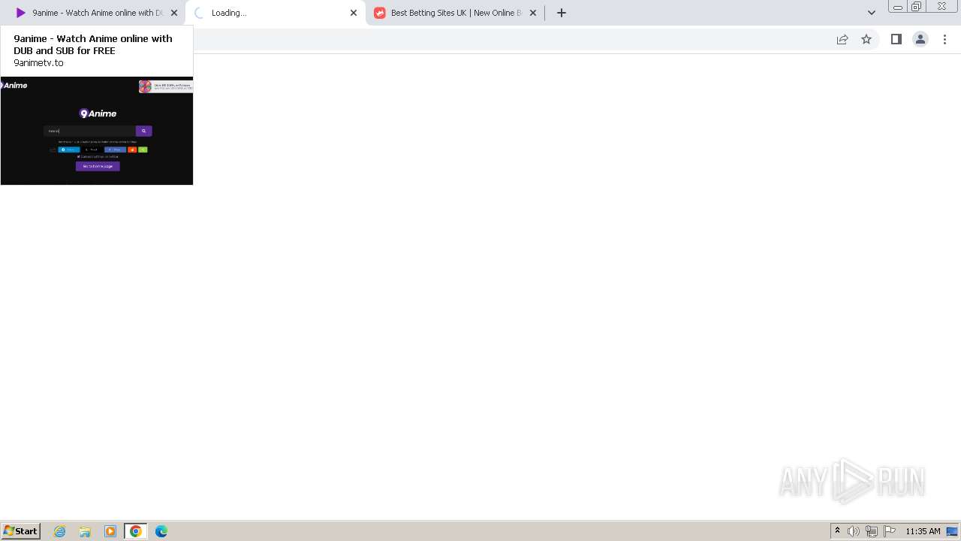Launch Internet Explorer from taskbar
The height and width of the screenshot is (541, 961).
60,531
